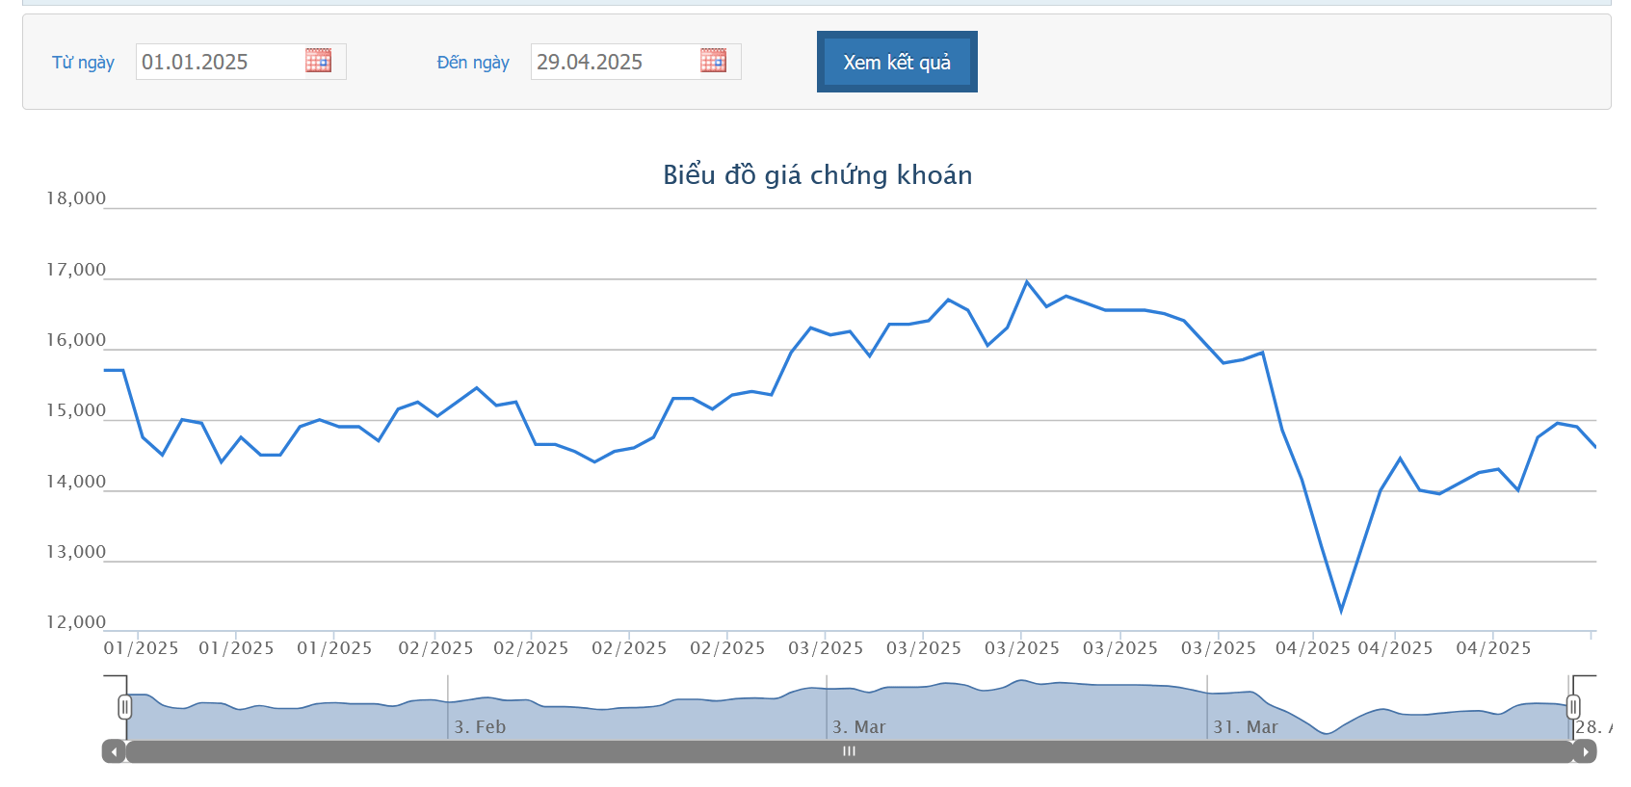
Task: Click the '31. Mar' marker in the navigator
Action: pos(1246,727)
